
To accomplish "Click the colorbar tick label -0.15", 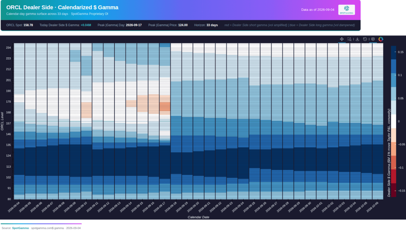I will click(x=401, y=191).
